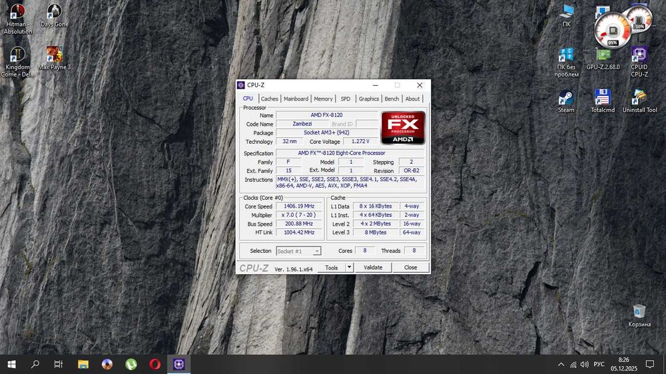The height and width of the screenshot is (374, 666).
Task: Switch to the Caches tab
Action: click(269, 99)
